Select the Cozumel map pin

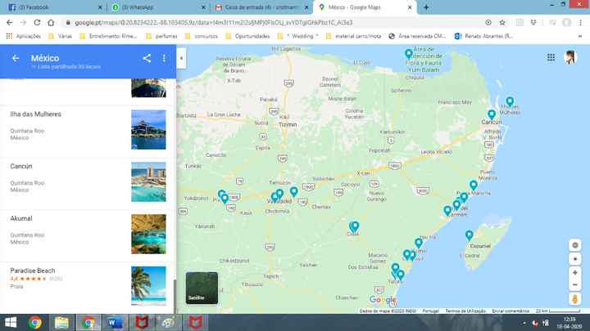469,235
